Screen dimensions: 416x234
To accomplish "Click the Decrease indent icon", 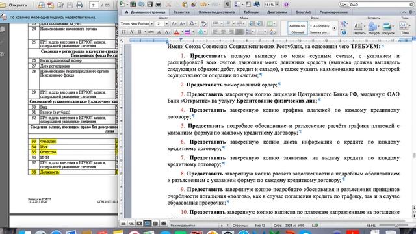I will [x=252, y=24].
